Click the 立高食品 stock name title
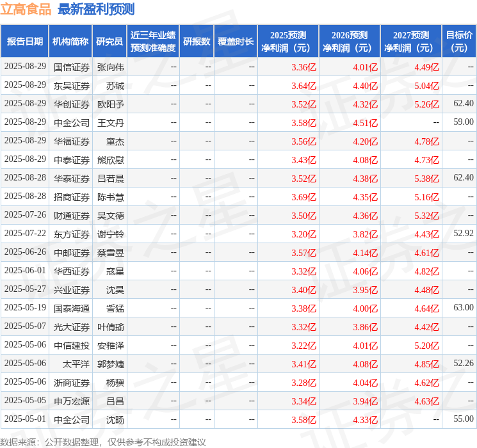The height and width of the screenshot is (448, 477). pos(26,10)
